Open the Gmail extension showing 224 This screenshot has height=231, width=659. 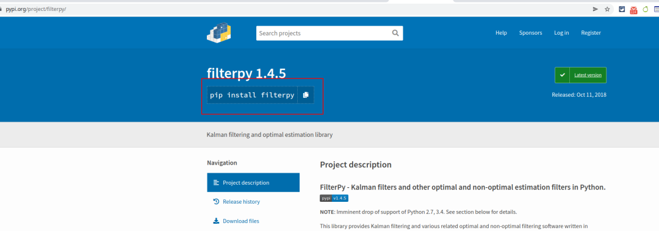pos(634,10)
